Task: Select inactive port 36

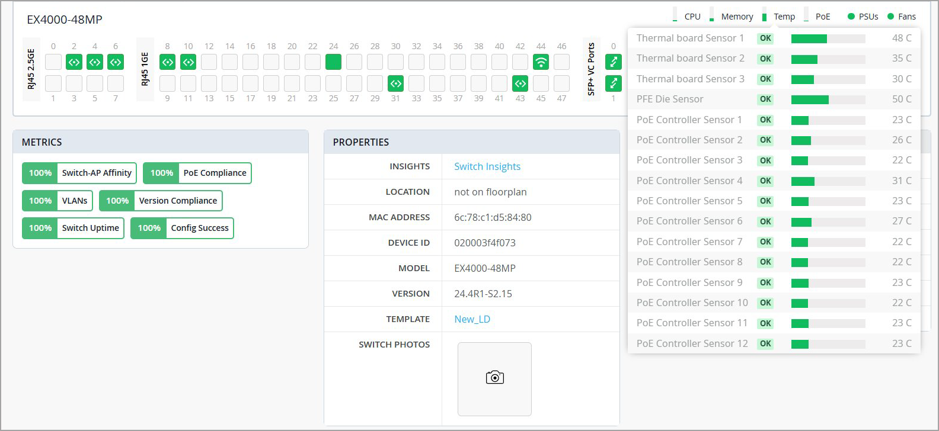Action: pyautogui.click(x=458, y=62)
